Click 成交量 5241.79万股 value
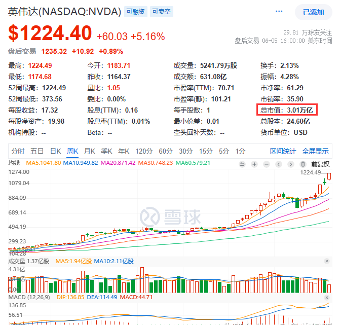The height and width of the screenshot is (325, 340). pos(218,65)
